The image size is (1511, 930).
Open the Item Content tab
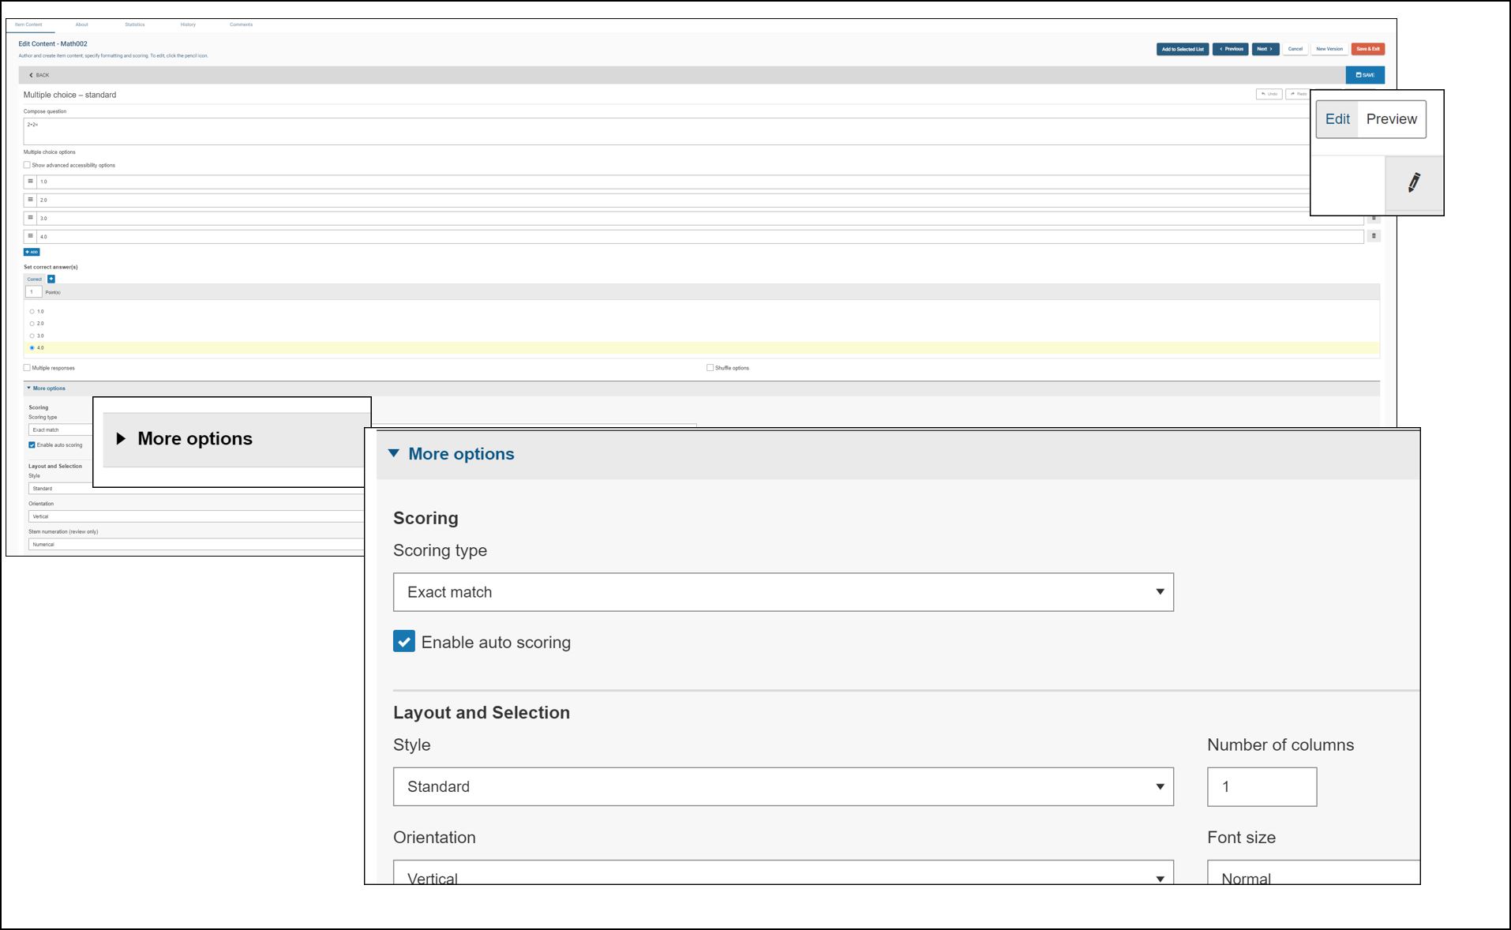click(x=28, y=24)
